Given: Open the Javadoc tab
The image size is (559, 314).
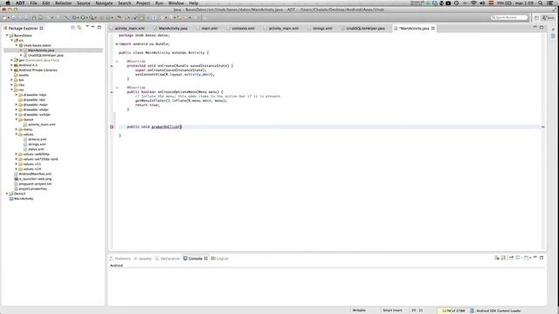Looking at the screenshot, I should point(142,258).
